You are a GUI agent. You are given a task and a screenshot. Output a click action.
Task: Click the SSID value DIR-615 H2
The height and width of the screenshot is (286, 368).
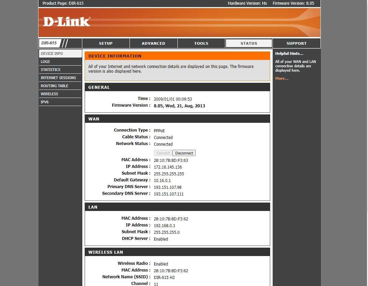point(164,278)
